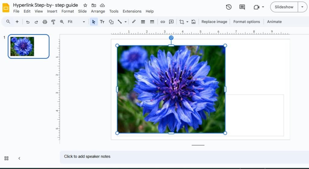
Task: Print the presentation
Action: click(45, 22)
